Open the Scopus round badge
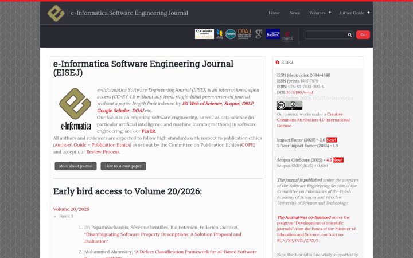This screenshot has width=413, height=258. tap(231, 34)
